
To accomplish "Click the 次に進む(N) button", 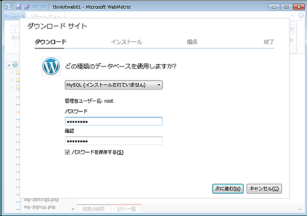I will (228, 188).
